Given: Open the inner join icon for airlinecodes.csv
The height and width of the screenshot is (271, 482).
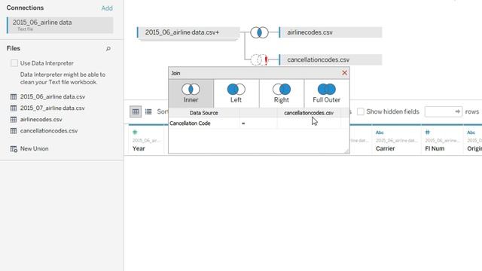Looking at the screenshot, I should [x=259, y=32].
